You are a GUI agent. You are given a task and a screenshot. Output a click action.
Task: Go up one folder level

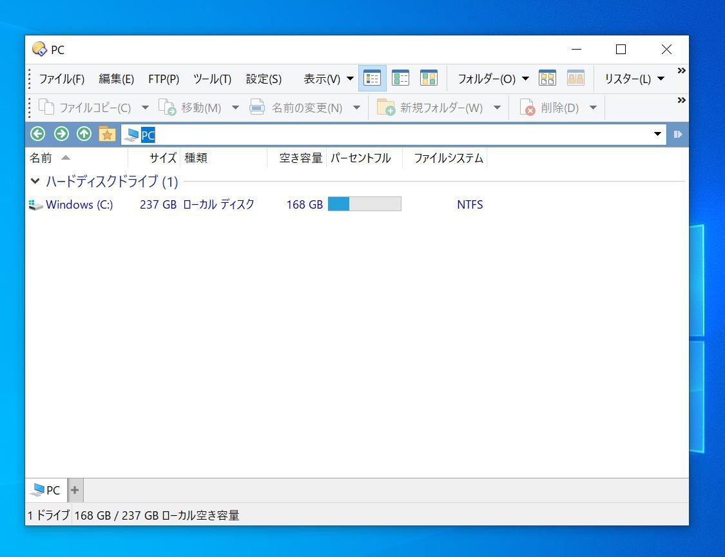(84, 134)
